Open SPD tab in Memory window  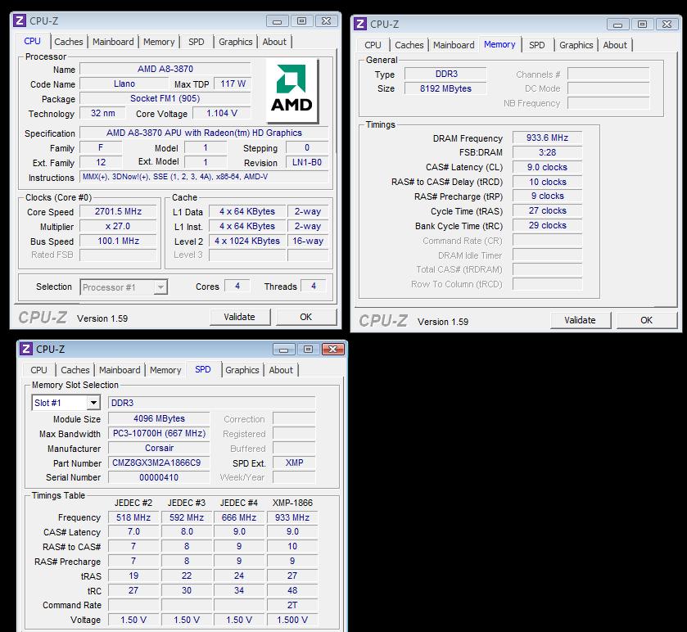pos(536,45)
